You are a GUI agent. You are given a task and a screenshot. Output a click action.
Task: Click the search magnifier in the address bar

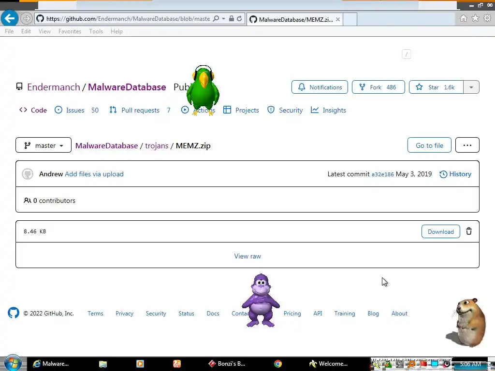(216, 19)
